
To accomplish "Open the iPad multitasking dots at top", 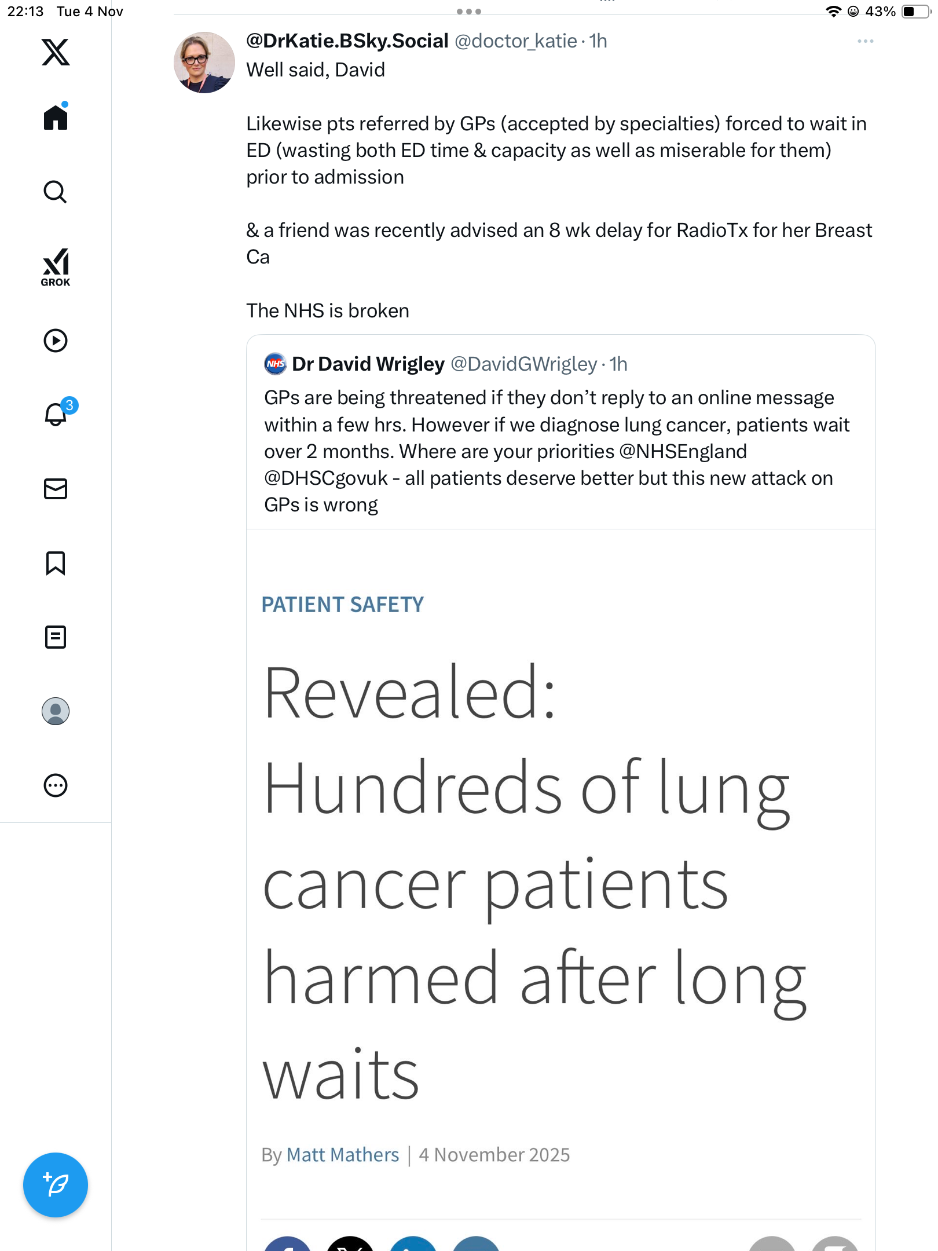I will point(469,12).
